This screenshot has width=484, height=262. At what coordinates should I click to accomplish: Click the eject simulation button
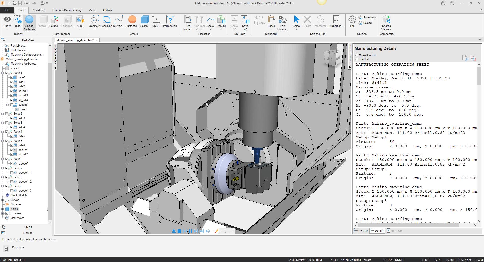click(x=174, y=231)
